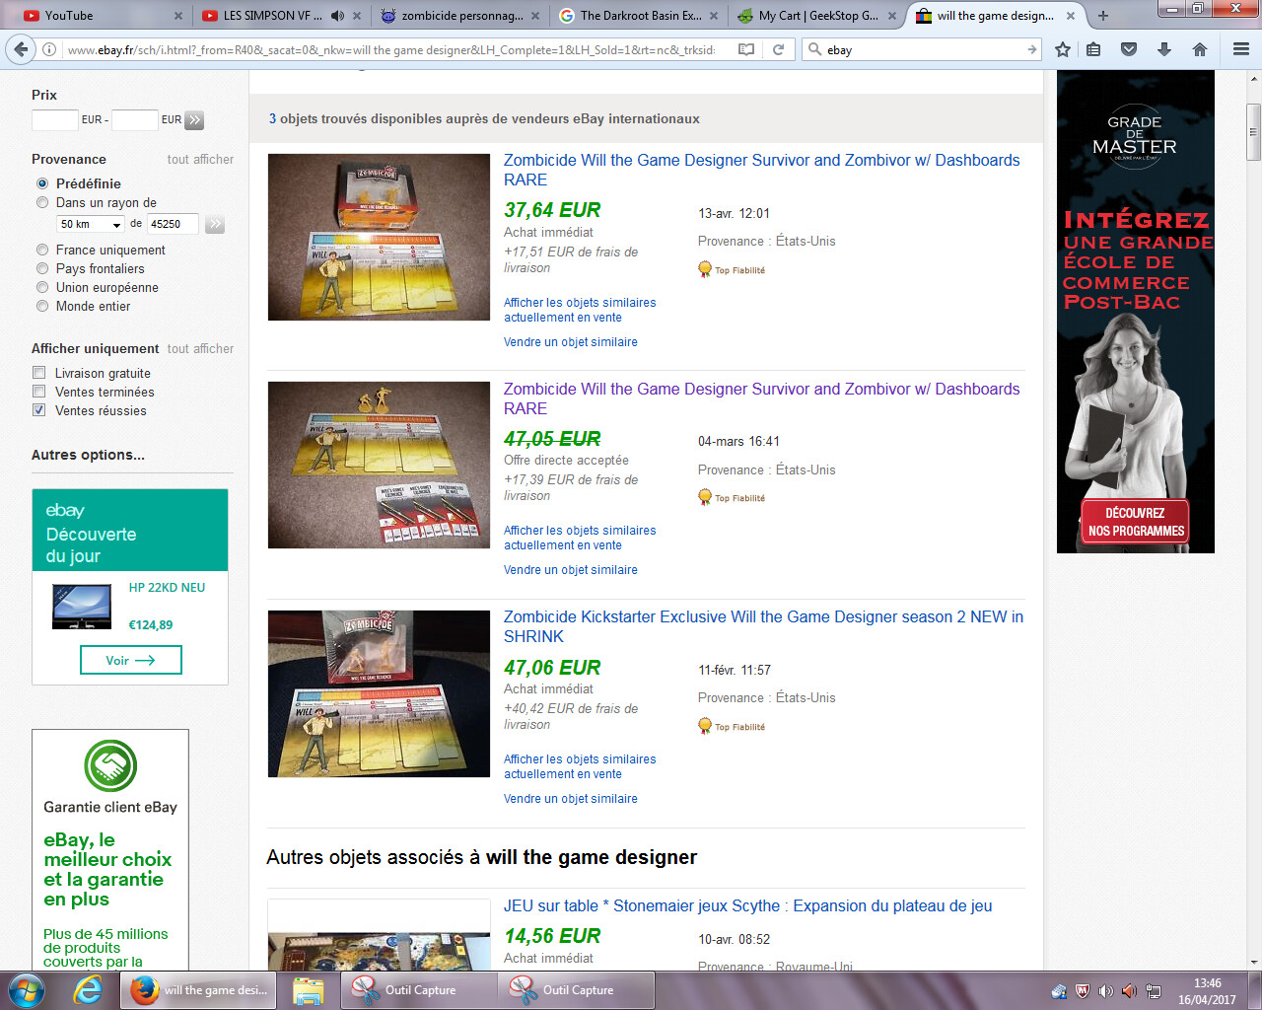Apply price range with arrow button
1262x1010 pixels.
(x=194, y=120)
